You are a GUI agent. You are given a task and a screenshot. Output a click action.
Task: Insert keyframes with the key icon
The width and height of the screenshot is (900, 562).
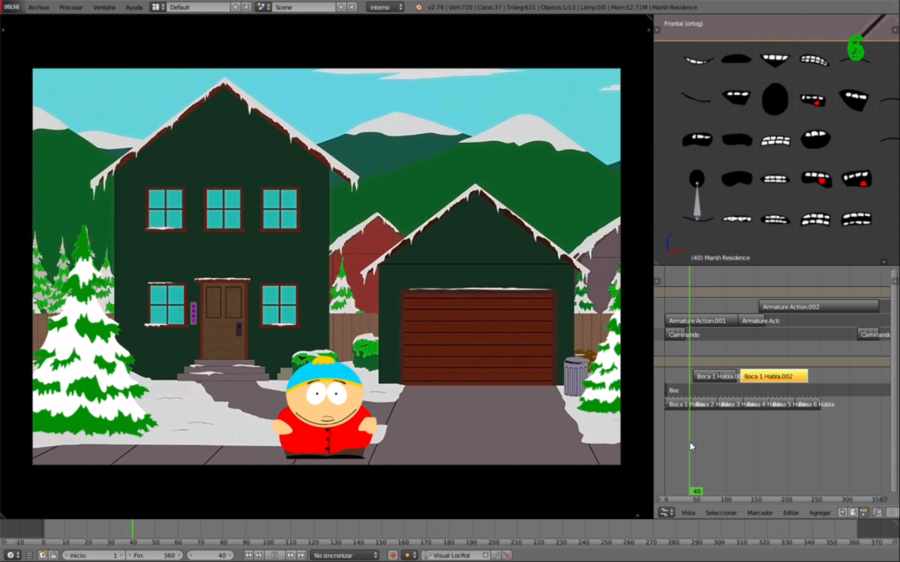click(496, 556)
